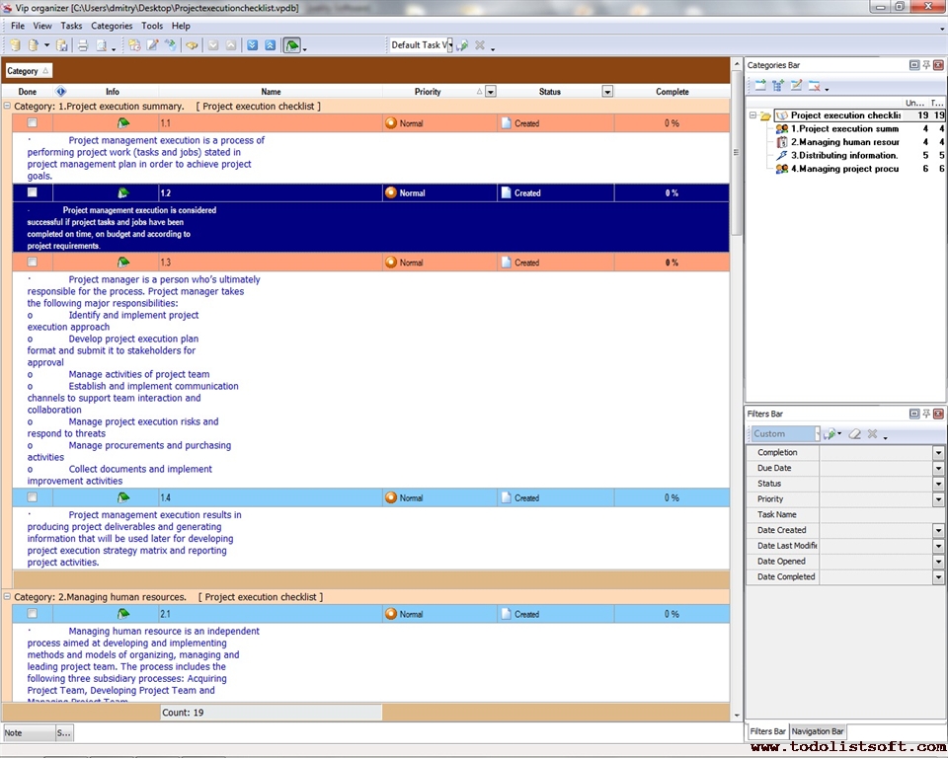The image size is (948, 758).
Task: Click the print icon in the main toolbar
Action: click(83, 45)
